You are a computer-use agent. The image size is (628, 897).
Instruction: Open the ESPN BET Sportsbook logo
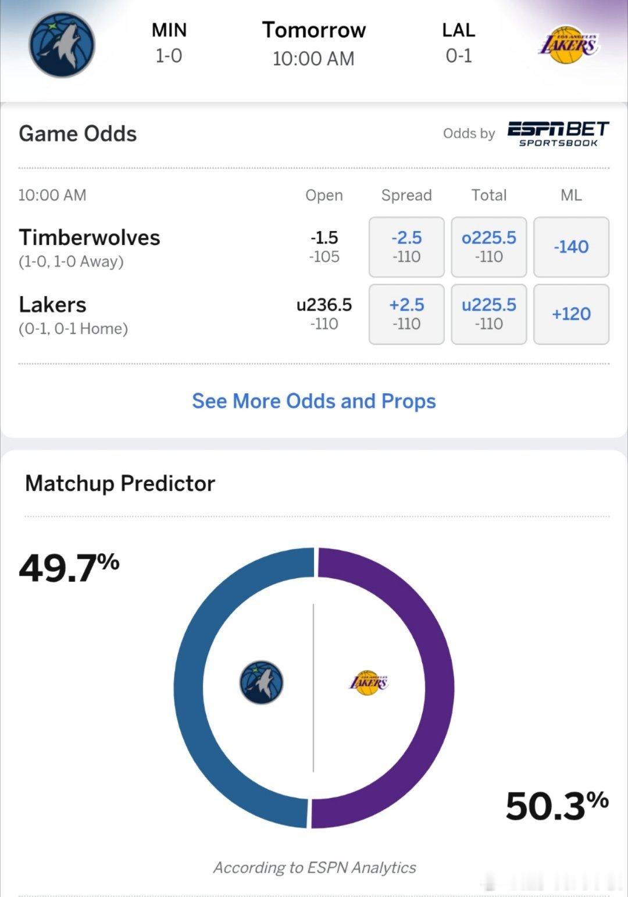pyautogui.click(x=558, y=134)
